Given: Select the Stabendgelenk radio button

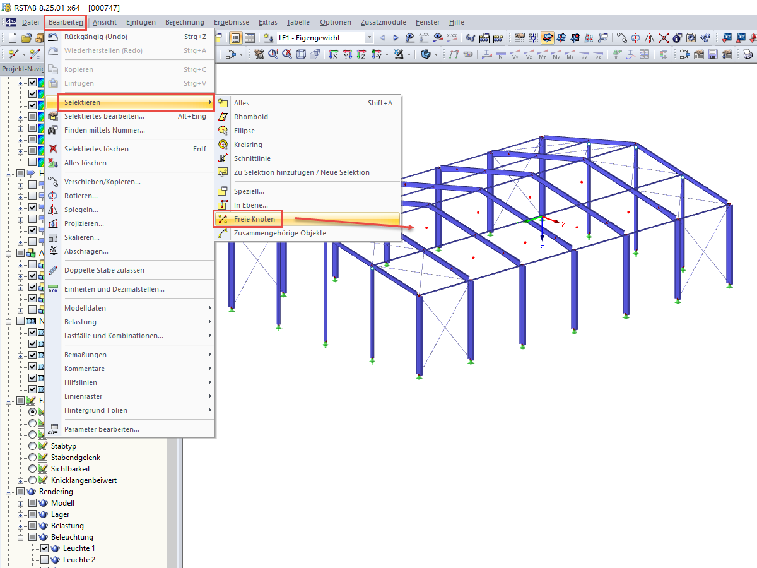Looking at the screenshot, I should (32, 458).
